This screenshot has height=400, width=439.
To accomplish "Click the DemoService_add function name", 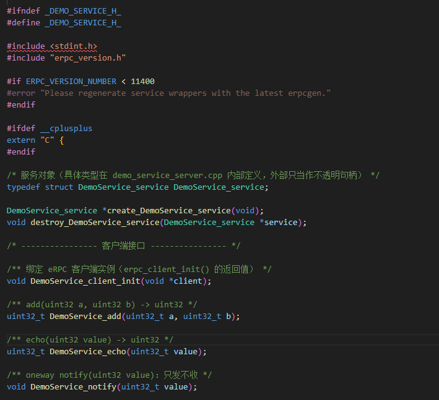I will coord(85,316).
